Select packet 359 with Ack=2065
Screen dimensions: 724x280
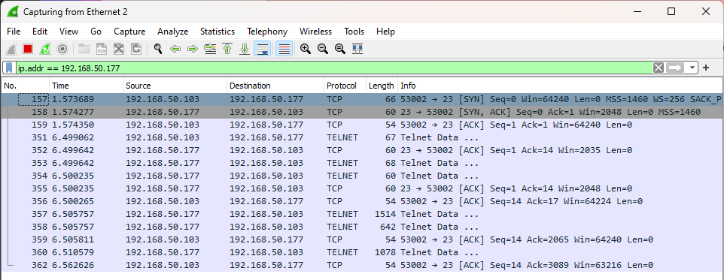(x=361, y=239)
